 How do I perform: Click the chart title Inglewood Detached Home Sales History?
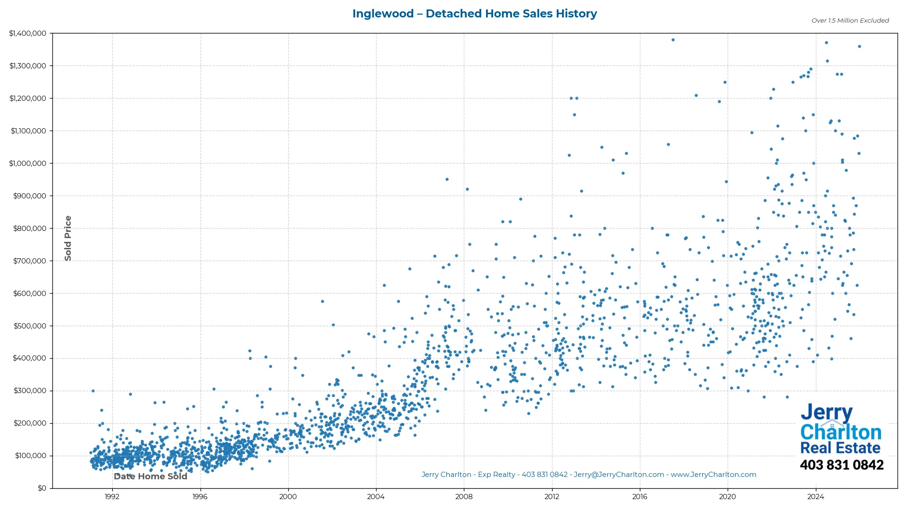point(474,14)
